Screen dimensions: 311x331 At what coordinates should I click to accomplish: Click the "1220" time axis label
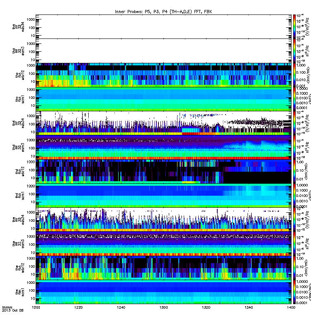point(78,307)
